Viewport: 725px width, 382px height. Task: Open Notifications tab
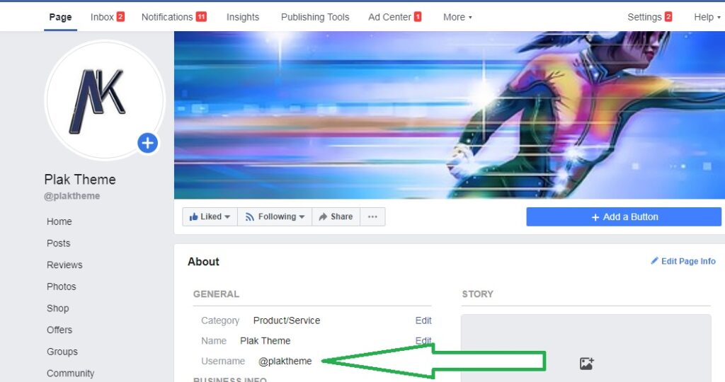(x=174, y=17)
